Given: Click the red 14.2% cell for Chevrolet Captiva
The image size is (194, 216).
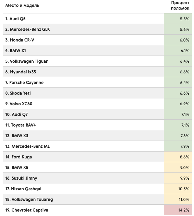Looking at the screenshot, I should tap(178, 210).
